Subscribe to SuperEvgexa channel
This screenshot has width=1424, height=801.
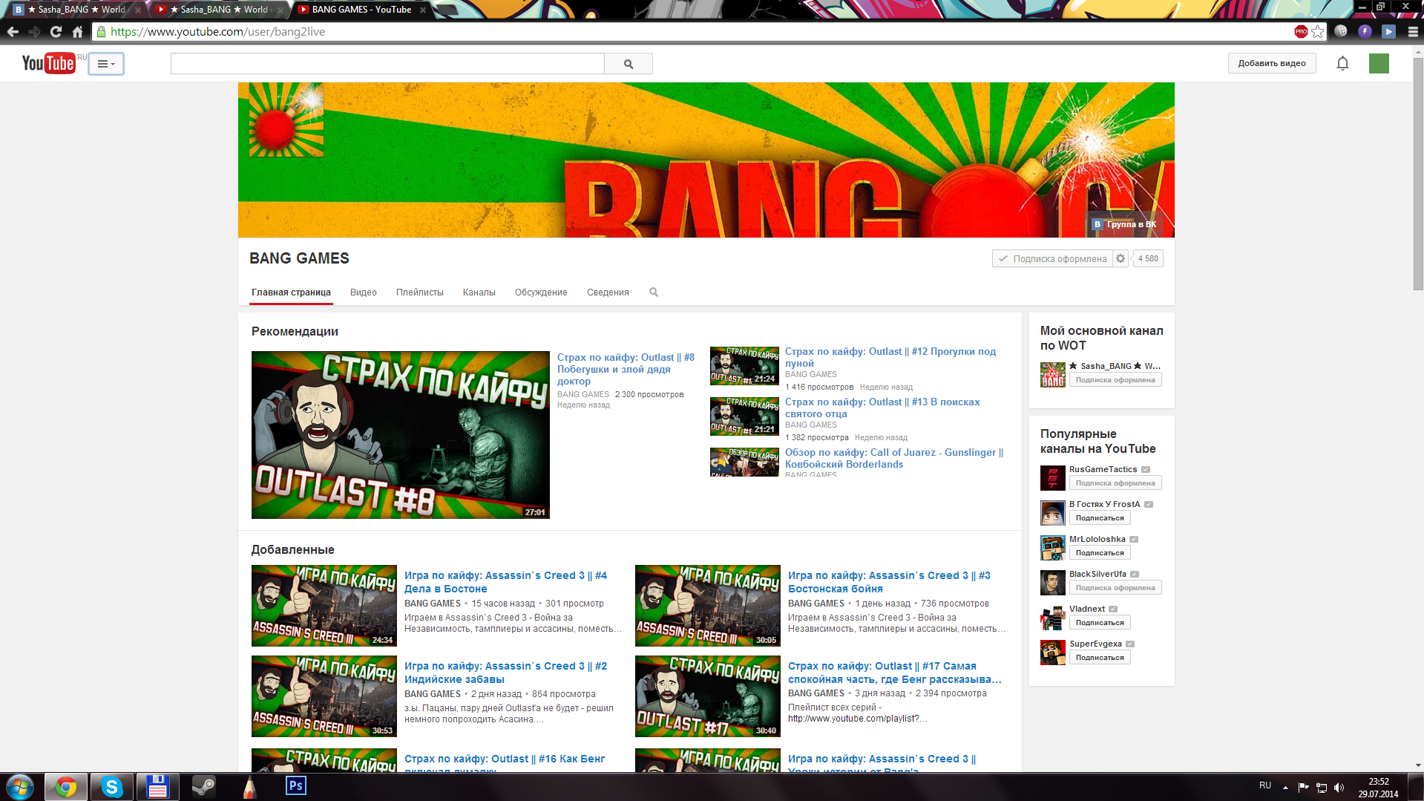1100,658
